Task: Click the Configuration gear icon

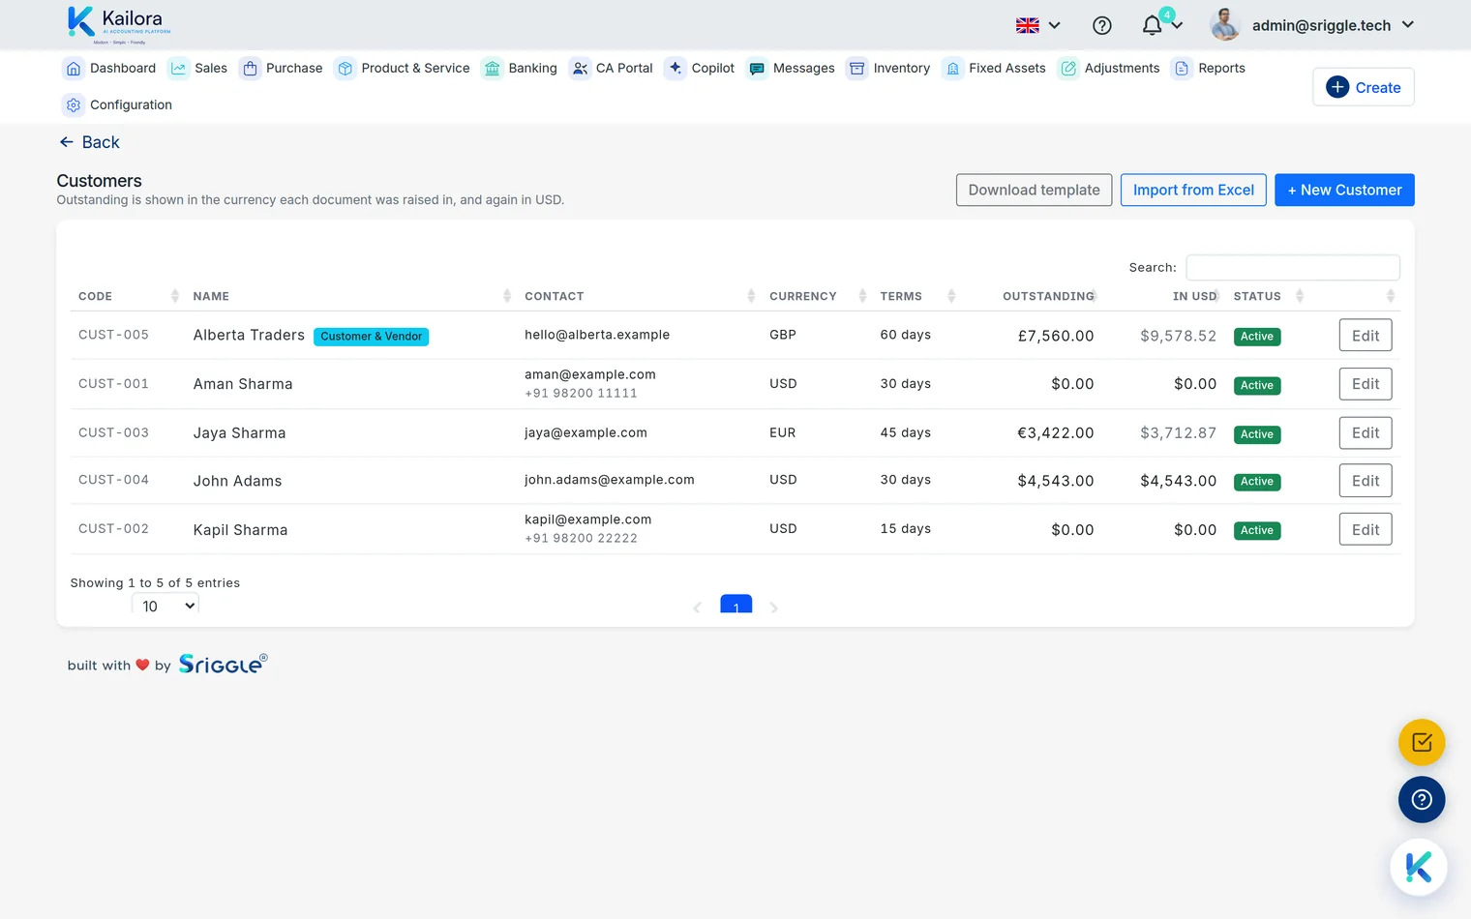Action: tap(74, 105)
